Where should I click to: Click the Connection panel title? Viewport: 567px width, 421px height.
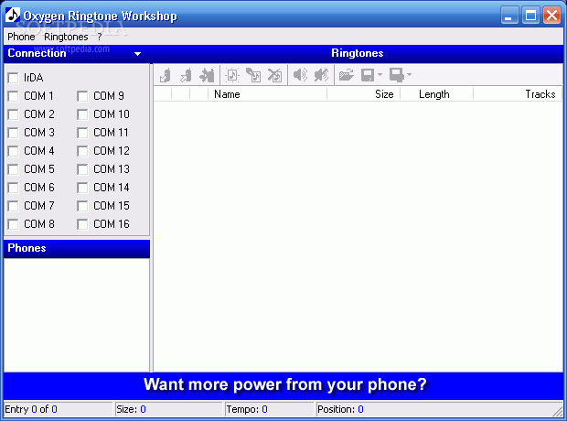click(x=37, y=53)
